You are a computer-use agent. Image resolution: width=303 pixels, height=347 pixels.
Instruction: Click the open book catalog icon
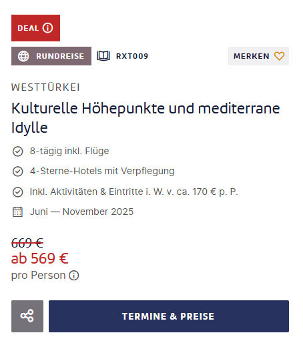(x=103, y=56)
